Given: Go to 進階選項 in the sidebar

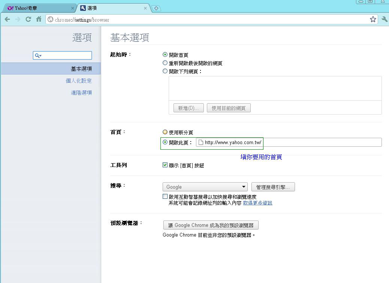Looking at the screenshot, I should 81,93.
